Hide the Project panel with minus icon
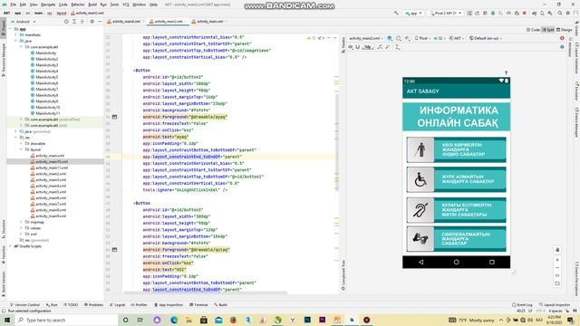The height and width of the screenshot is (326, 580). pos(100,22)
